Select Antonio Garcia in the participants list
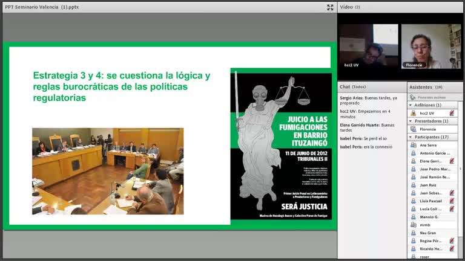 tap(434, 153)
